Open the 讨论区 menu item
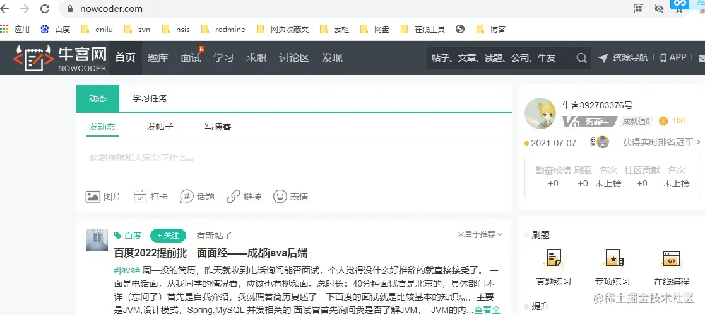 click(x=294, y=58)
